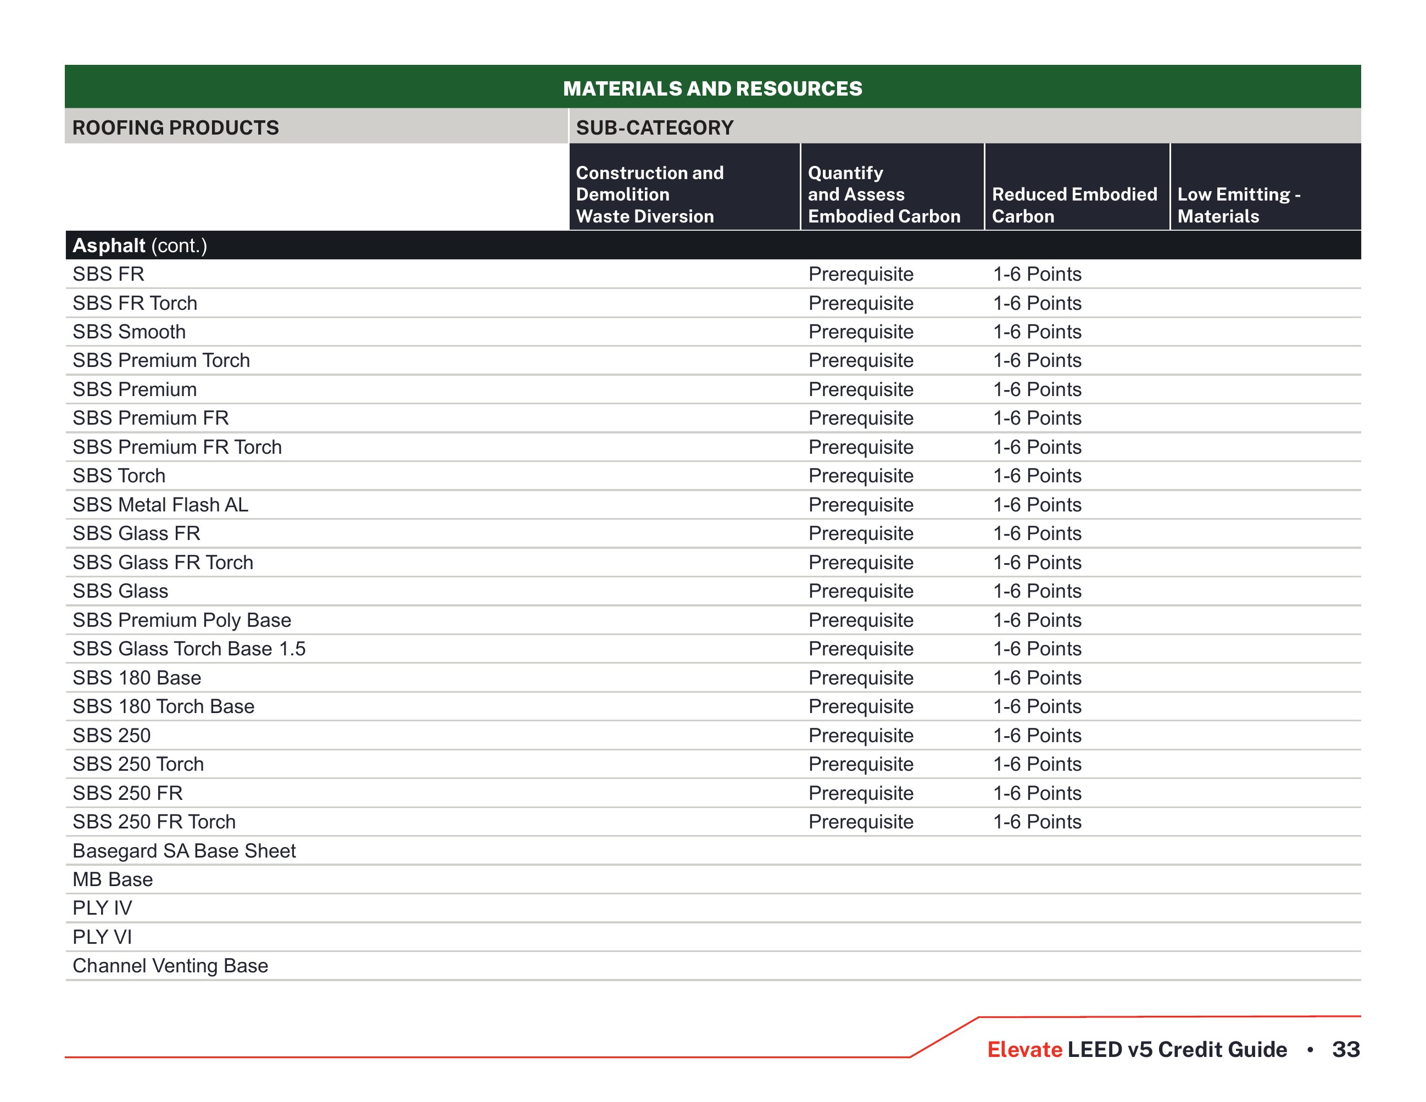The image size is (1426, 1102).
Task: Select the SBS Premium Poly Base label
Action: point(182,620)
